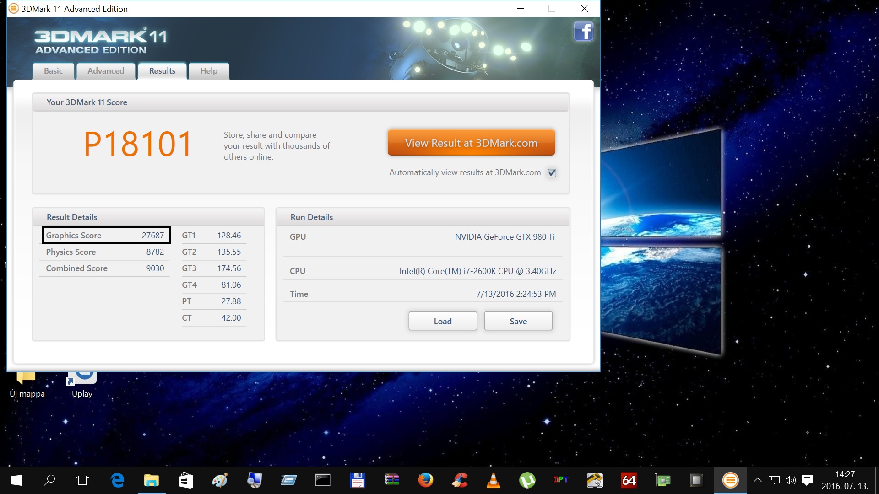
Task: Click View Result at 3DMark.com button
Action: pyautogui.click(x=471, y=143)
